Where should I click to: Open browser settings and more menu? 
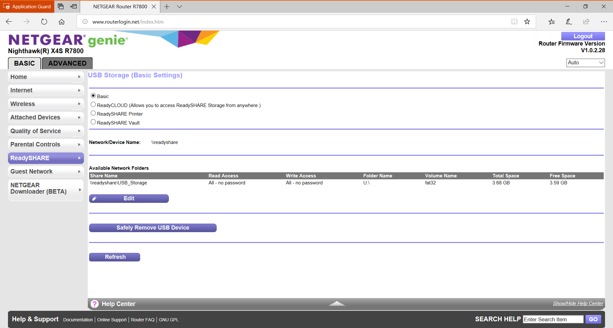pos(604,22)
